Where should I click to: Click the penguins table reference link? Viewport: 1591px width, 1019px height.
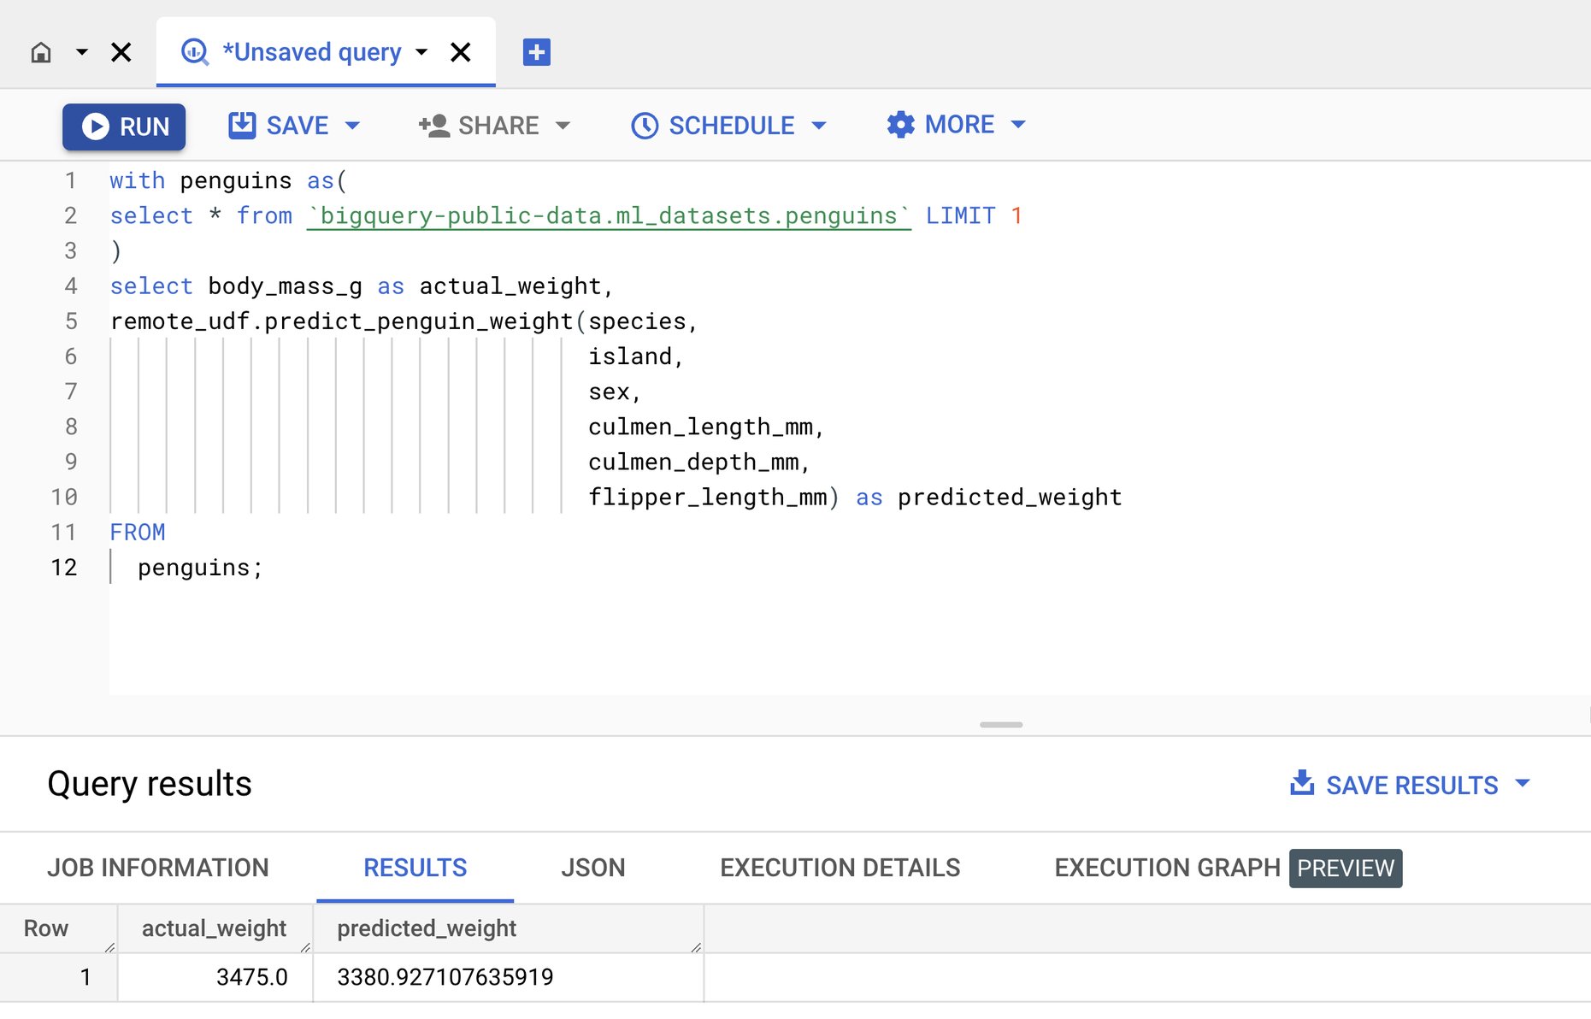pos(609,215)
